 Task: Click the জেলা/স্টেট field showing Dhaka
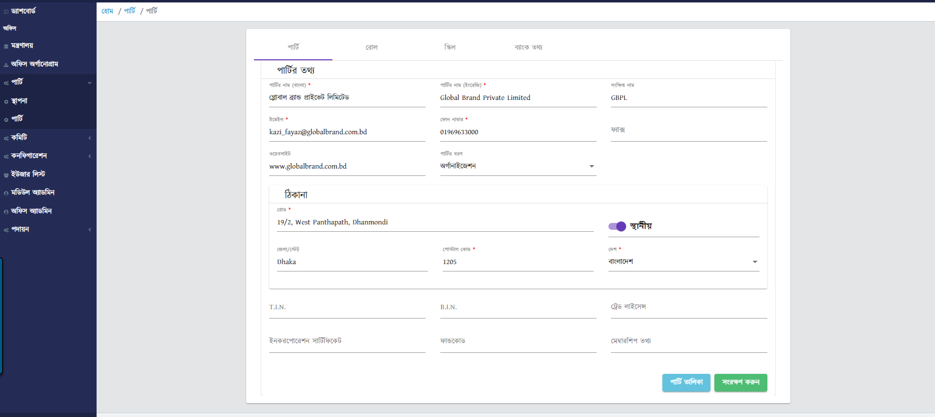coord(353,262)
